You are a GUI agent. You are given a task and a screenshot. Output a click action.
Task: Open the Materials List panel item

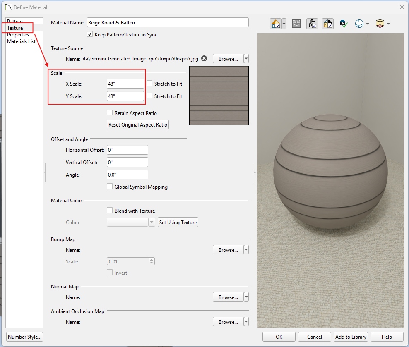tap(21, 41)
